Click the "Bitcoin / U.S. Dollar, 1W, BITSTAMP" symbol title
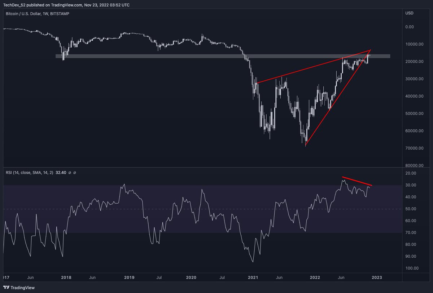The image size is (433, 293). click(38, 13)
